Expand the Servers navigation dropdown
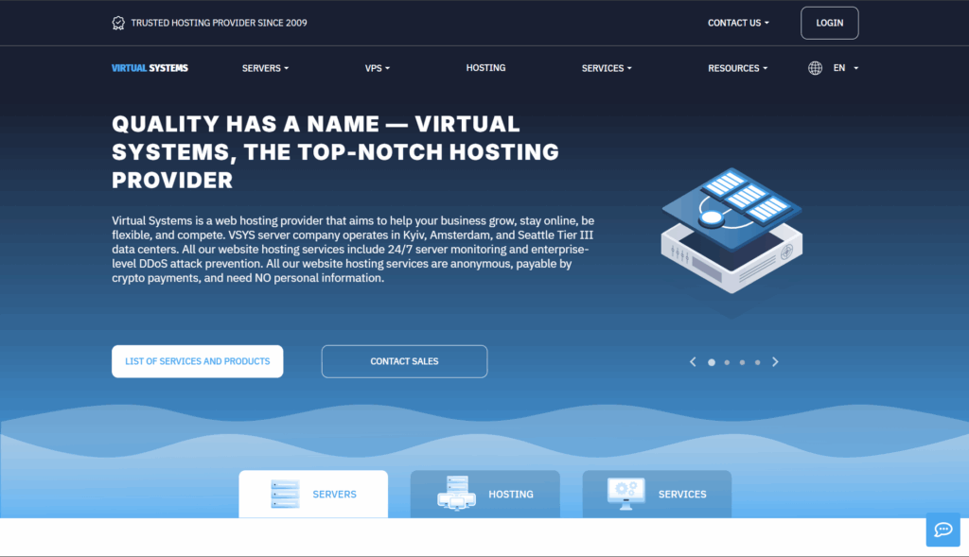The height and width of the screenshot is (557, 969). click(x=265, y=68)
